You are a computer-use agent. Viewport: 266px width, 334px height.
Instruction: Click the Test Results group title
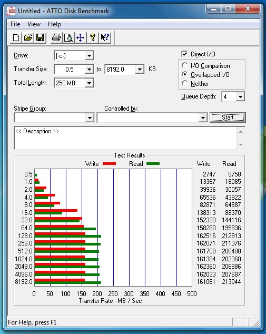click(x=130, y=155)
